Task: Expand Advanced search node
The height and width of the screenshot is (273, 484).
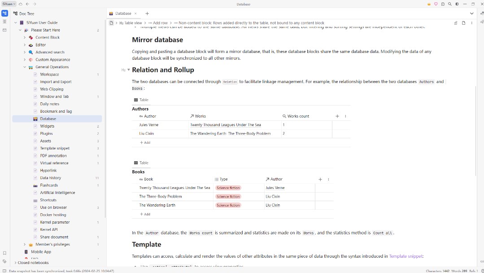Action: pyautogui.click(x=25, y=52)
